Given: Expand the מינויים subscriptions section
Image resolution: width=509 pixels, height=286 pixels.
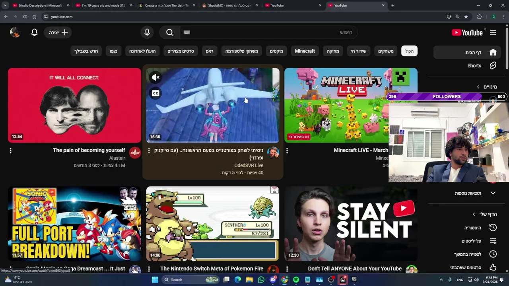Looking at the screenshot, I should pos(487,87).
